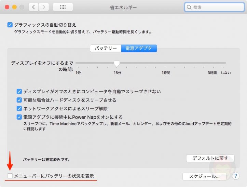Go back with the left chevron button
The height and width of the screenshot is (187, 247).
tap(33, 7)
